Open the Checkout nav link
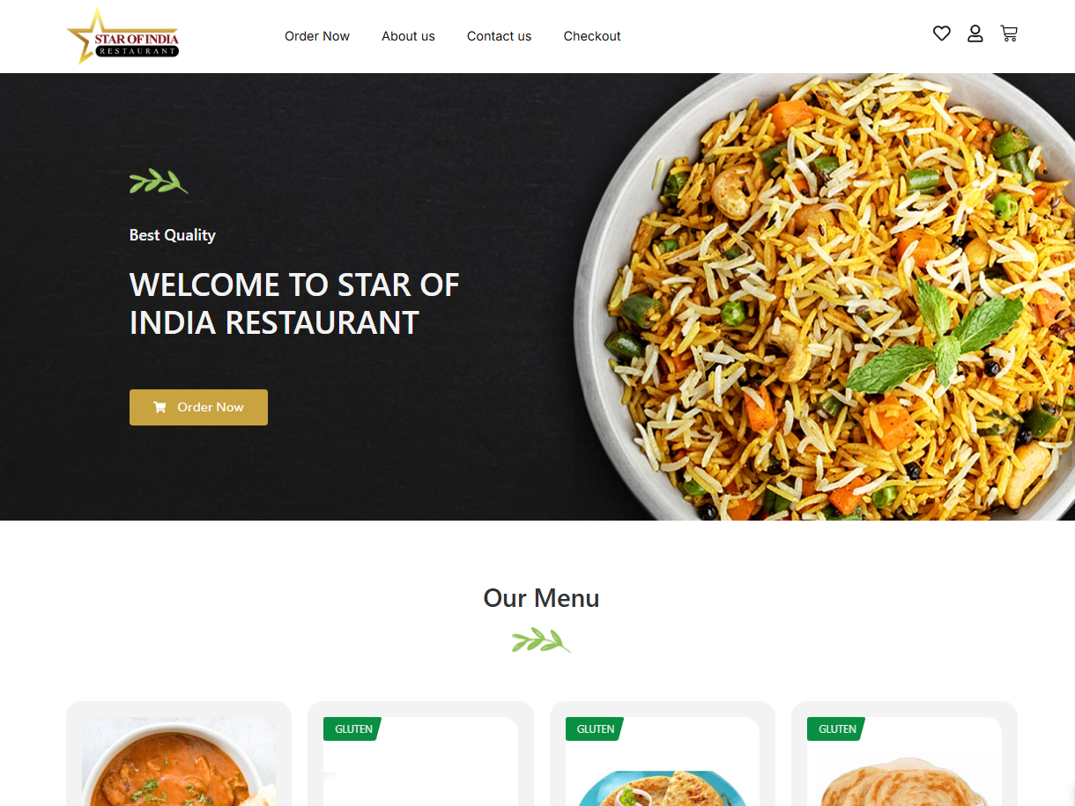Image resolution: width=1075 pixels, height=806 pixels. tap(592, 36)
